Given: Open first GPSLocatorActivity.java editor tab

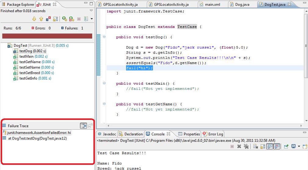Looking at the screenshot, I should click(118, 4).
